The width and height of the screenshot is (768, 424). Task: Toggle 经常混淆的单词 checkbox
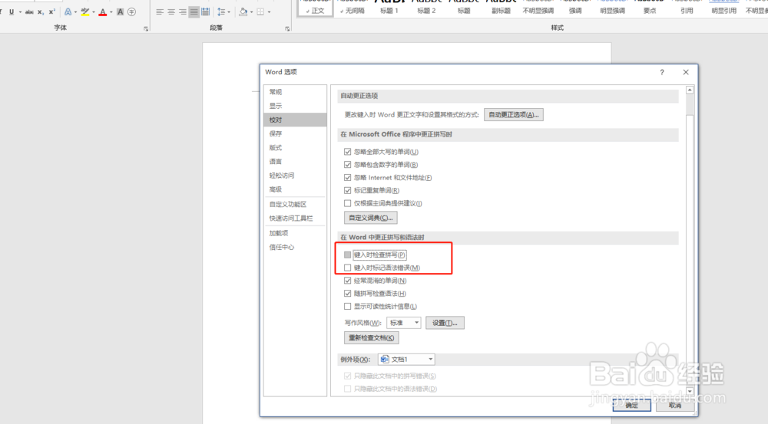(347, 281)
